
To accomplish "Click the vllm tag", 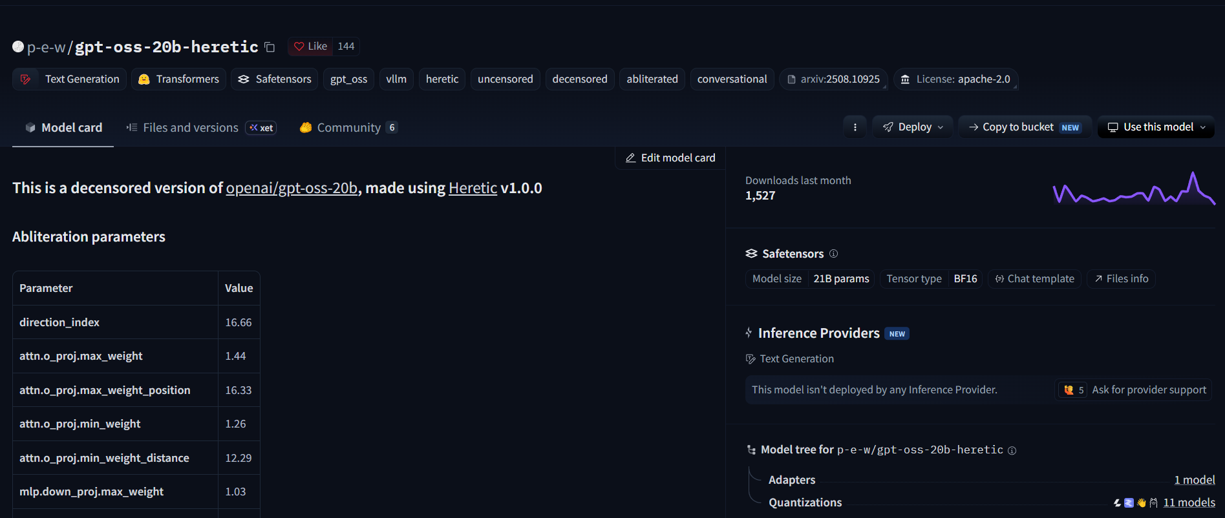I will pos(396,79).
